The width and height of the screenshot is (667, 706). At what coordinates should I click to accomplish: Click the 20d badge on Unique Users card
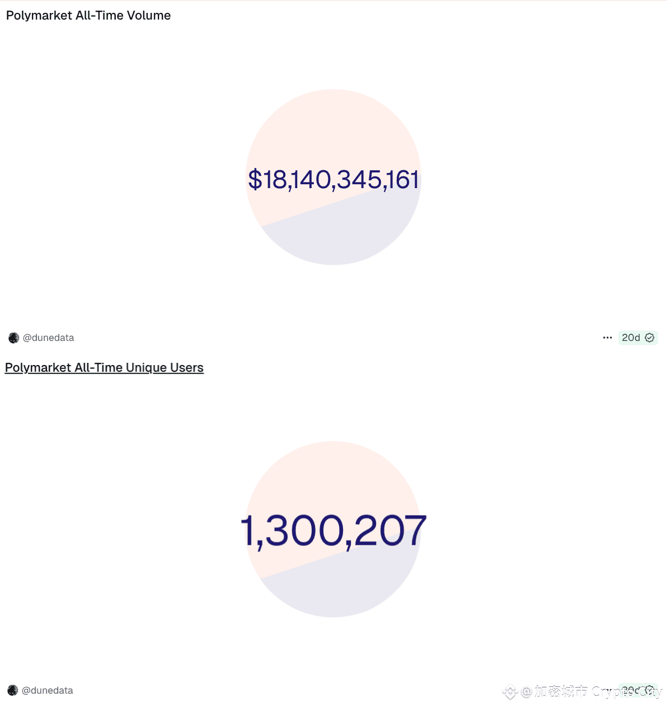631,690
